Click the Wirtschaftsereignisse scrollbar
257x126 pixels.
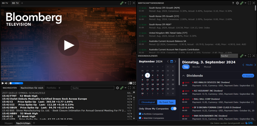pos(255,8)
